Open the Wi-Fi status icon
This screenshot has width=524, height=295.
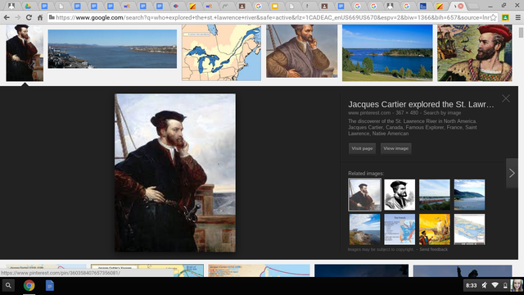495,285
